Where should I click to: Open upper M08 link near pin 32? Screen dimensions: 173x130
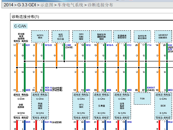pyautogui.click(x=109, y=90)
